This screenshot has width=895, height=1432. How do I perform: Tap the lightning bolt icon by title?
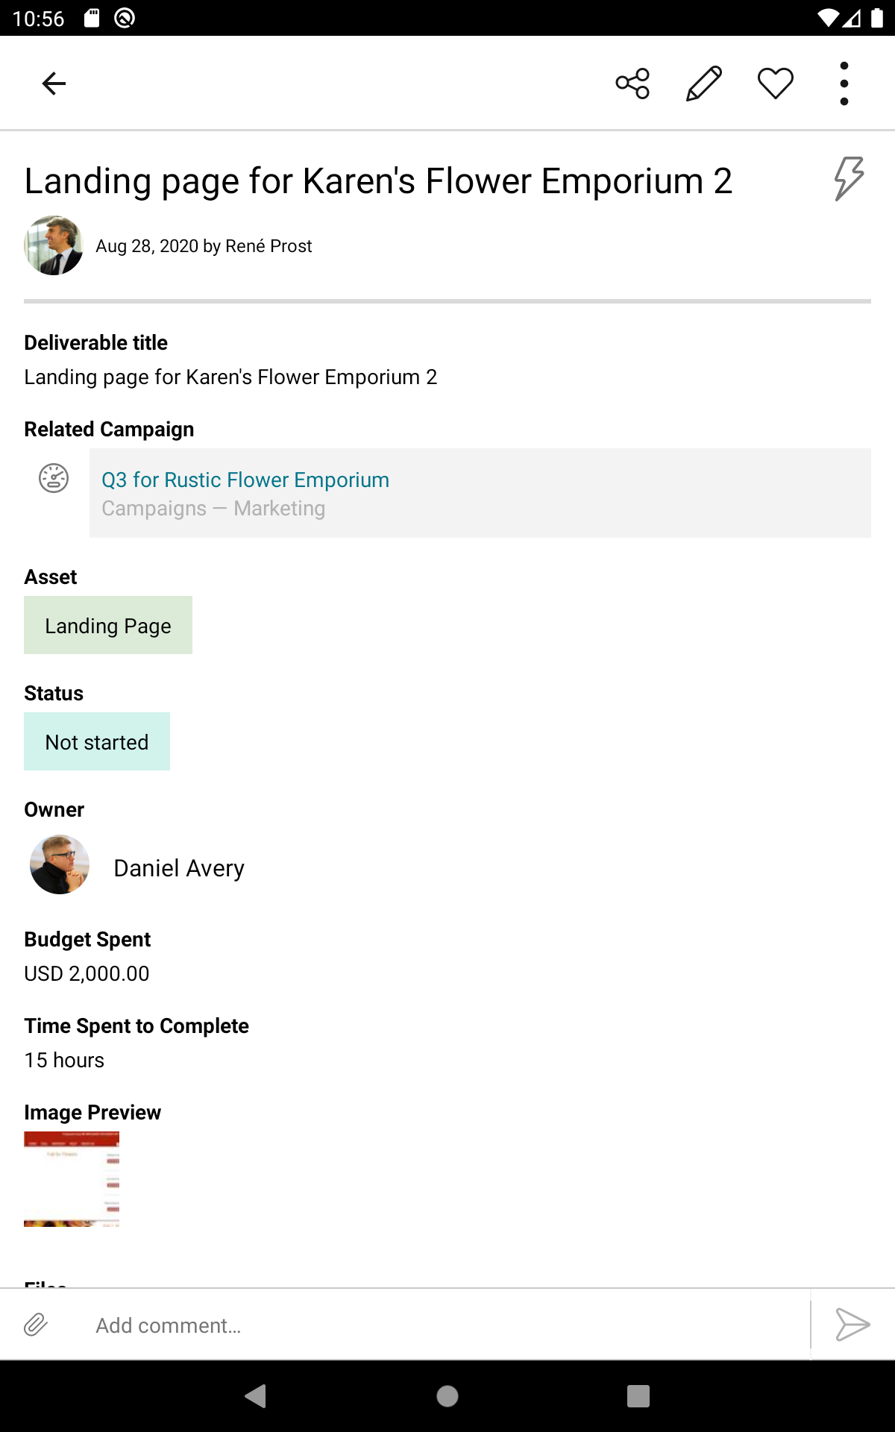tap(849, 179)
